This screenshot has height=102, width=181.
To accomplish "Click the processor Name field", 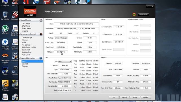I will (x=76, y=24).
